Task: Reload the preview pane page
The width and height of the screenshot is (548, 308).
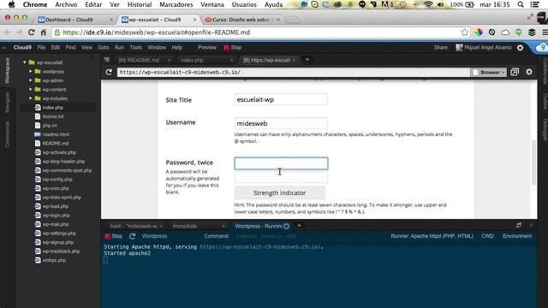Action: point(109,72)
